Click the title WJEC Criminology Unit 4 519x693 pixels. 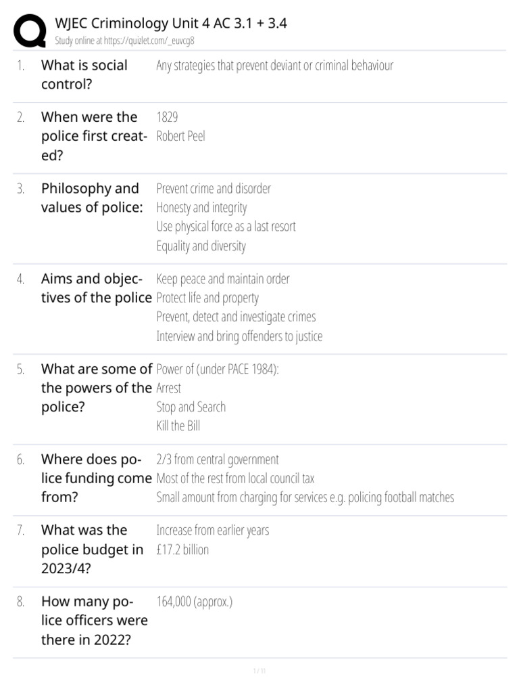point(171,23)
